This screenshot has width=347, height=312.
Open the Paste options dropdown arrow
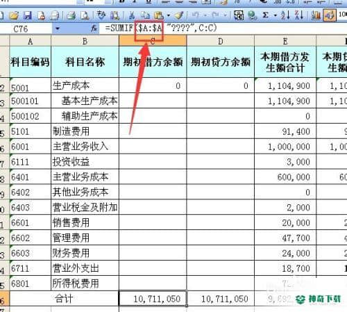point(169,16)
